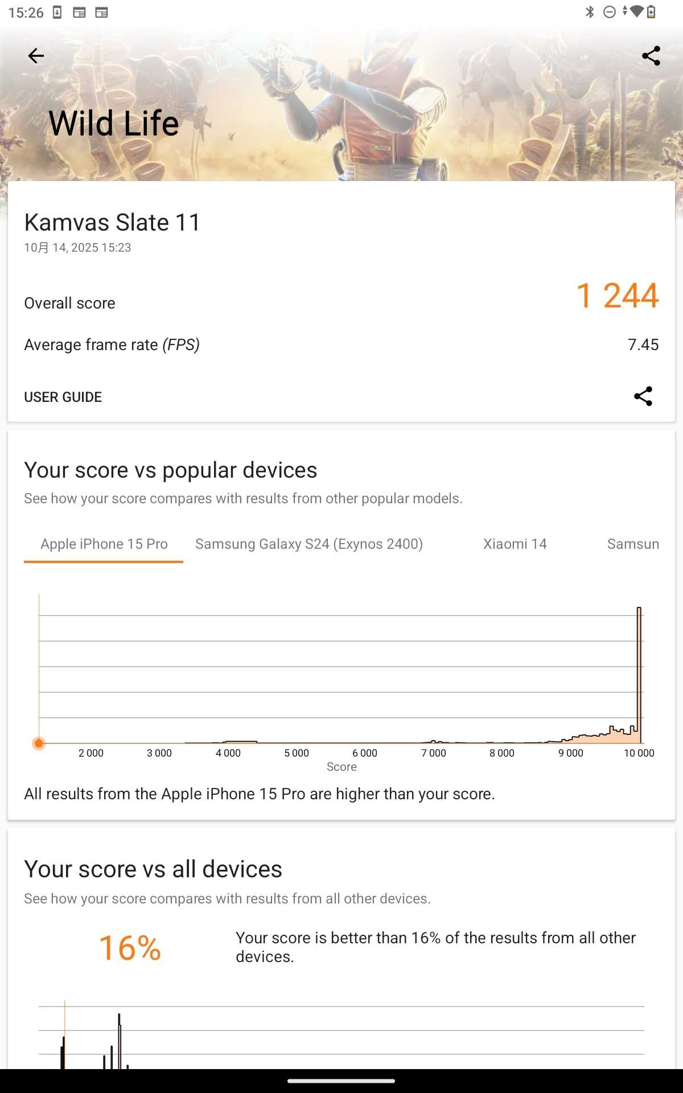Tap the Do Not Disturb status icon
683x1093 pixels.
pos(609,12)
